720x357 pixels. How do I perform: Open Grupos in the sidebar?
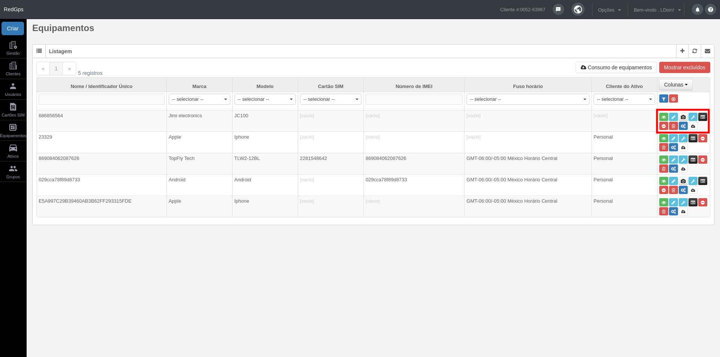(x=13, y=172)
